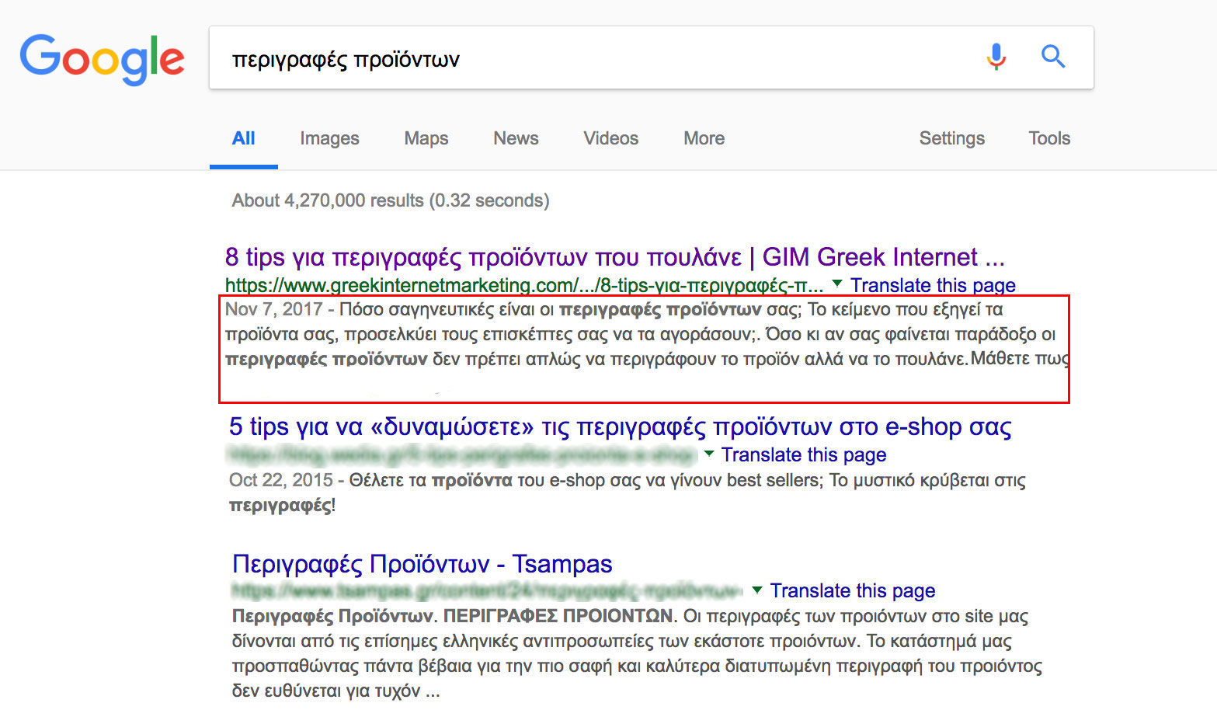Click the blurred URL under the '5 tips' result
Image resolution: width=1217 pixels, height=717 pixels.
[x=462, y=454]
